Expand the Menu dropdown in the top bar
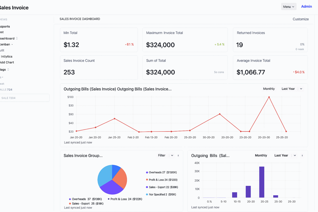 (x=288, y=6)
